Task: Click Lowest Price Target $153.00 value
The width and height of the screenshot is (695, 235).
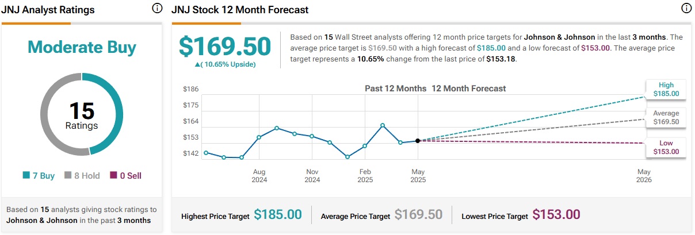Action: [556, 215]
